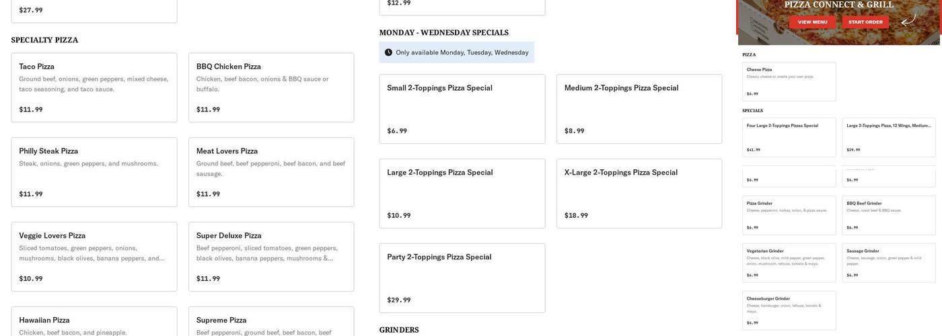The image size is (942, 336).
Task: Open the Taco Pizza item card
Action: (x=94, y=87)
